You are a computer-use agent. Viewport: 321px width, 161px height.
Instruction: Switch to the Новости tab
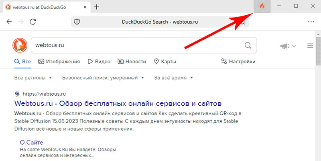click(x=132, y=62)
